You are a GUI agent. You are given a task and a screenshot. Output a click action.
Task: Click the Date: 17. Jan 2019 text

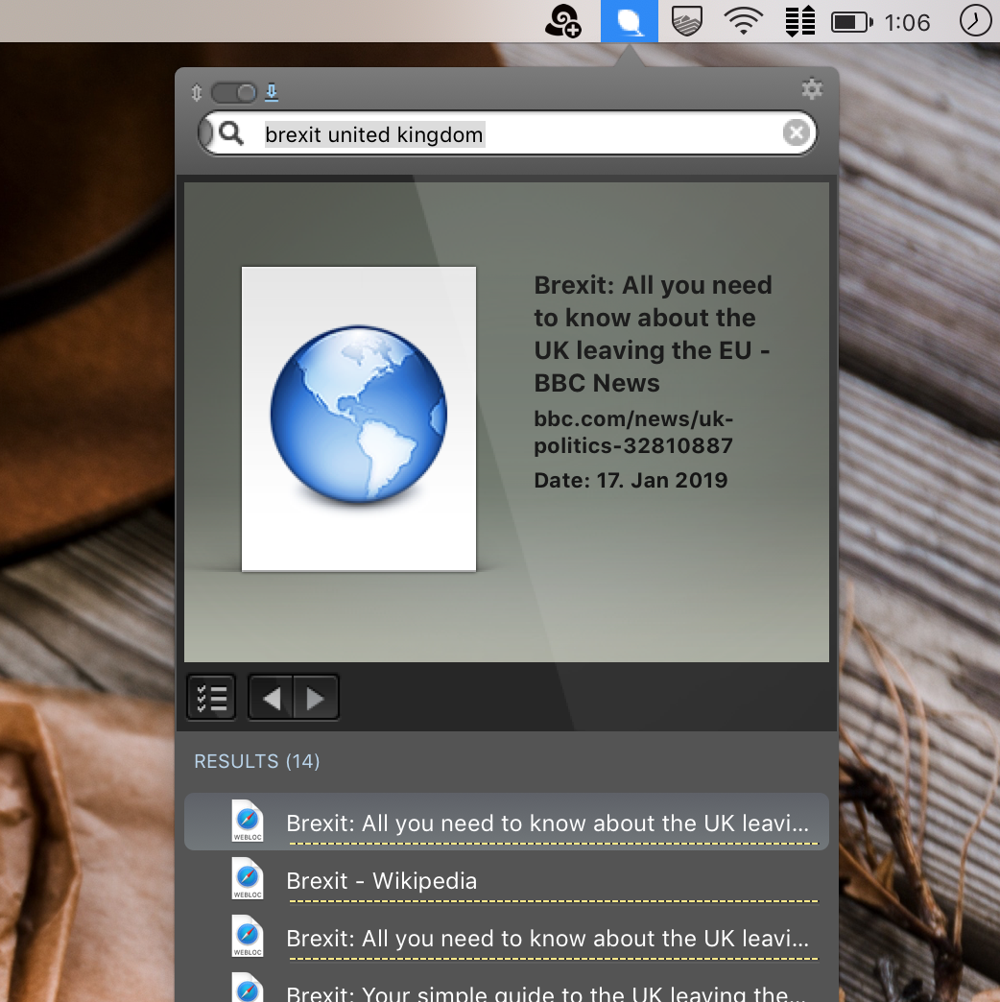[631, 480]
